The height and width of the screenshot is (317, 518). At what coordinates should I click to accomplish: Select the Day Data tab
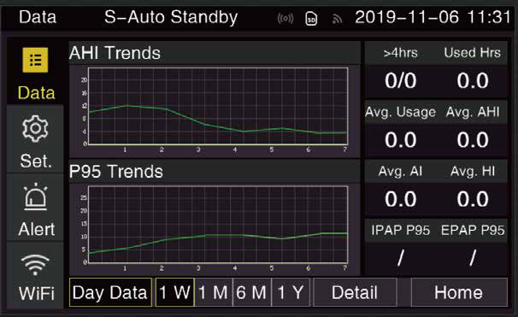click(110, 292)
